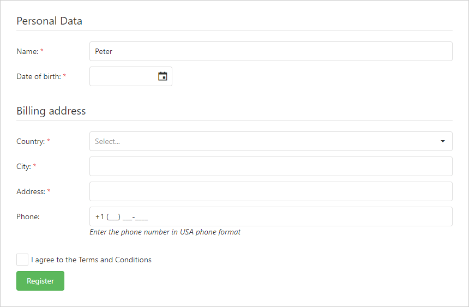Select the Personal Data section heading
Viewport: 469px width, 307px height.
50,21
